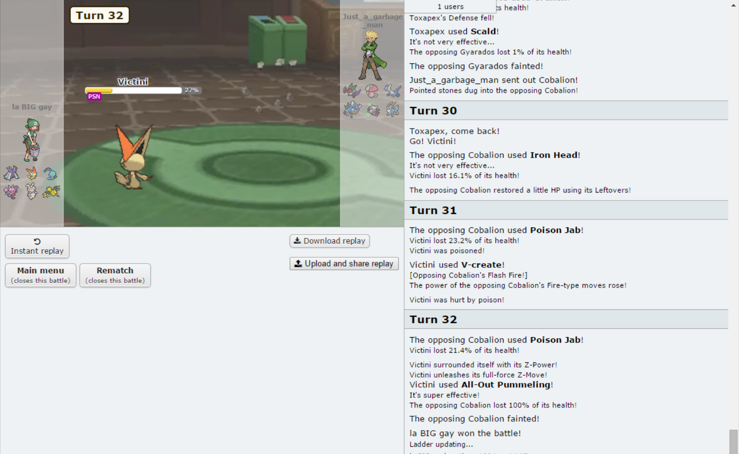Click opponent's Cobalion team icon
The width and height of the screenshot is (739, 454).
392,110
